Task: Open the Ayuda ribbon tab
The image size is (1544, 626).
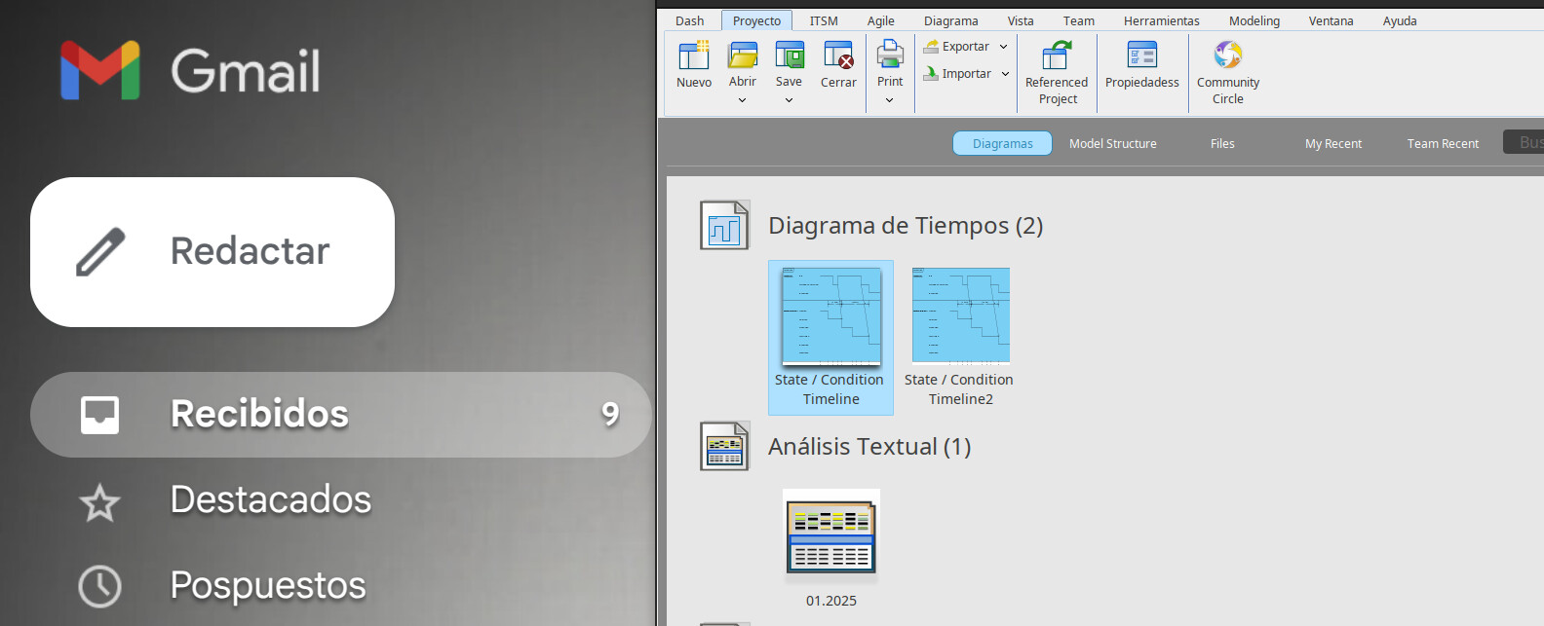Action: tap(1400, 20)
